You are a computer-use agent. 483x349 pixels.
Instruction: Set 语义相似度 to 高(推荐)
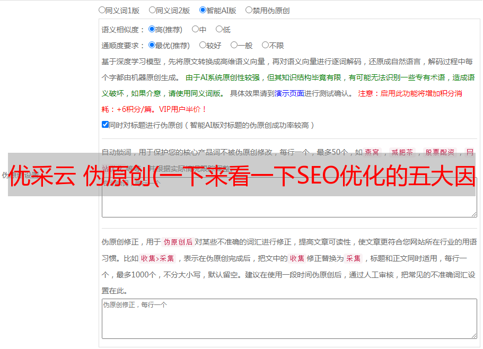click(x=152, y=29)
